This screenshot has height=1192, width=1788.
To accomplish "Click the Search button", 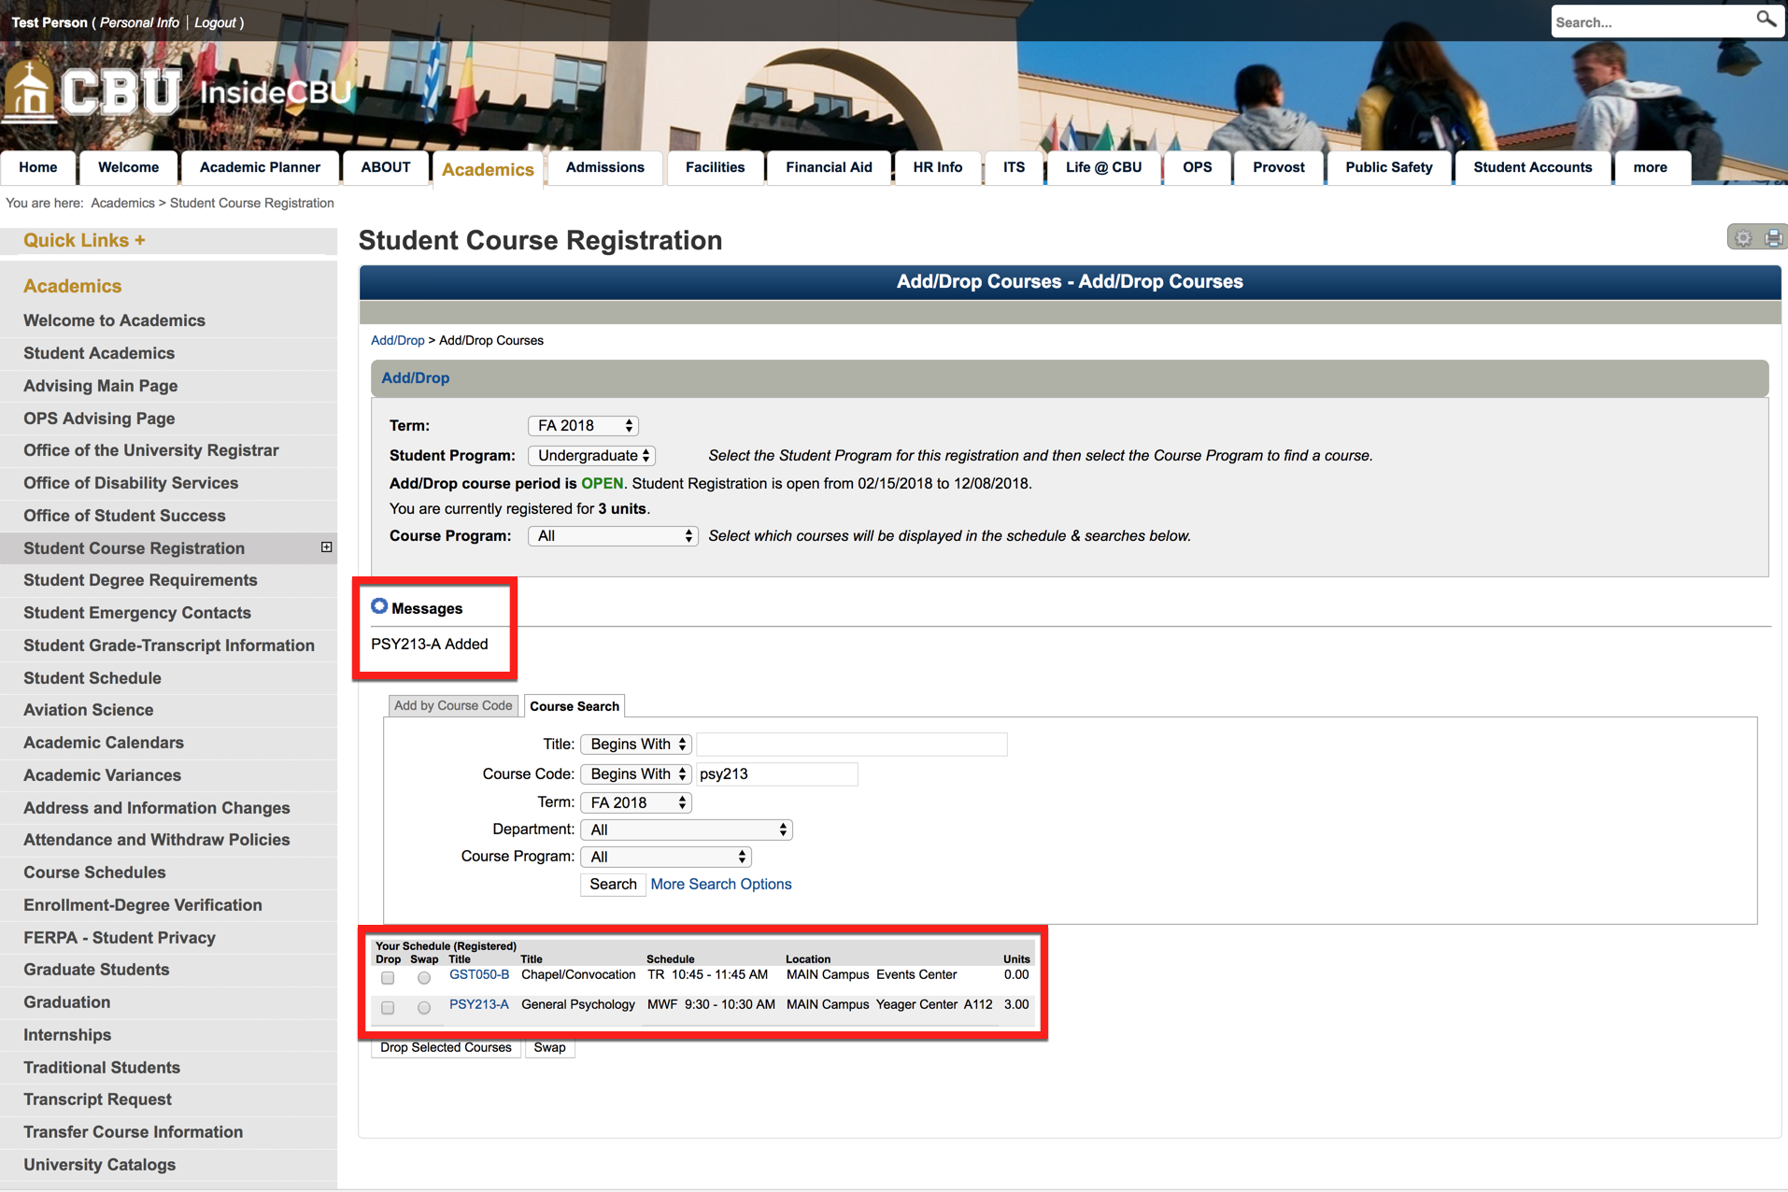I will 612,884.
